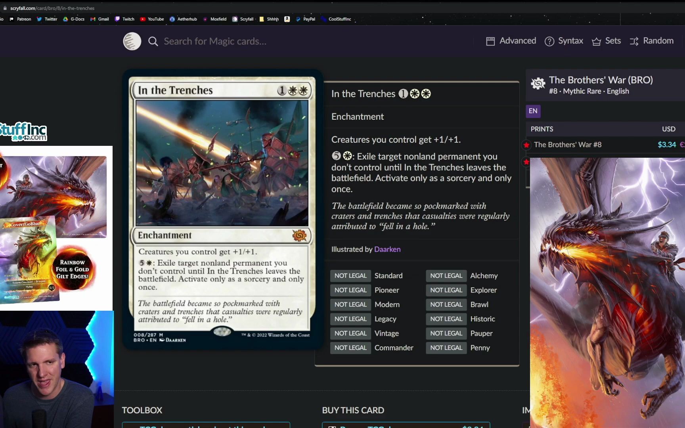The image size is (685, 428).
Task: Open the Twitch bookmark
Action: [x=124, y=19]
